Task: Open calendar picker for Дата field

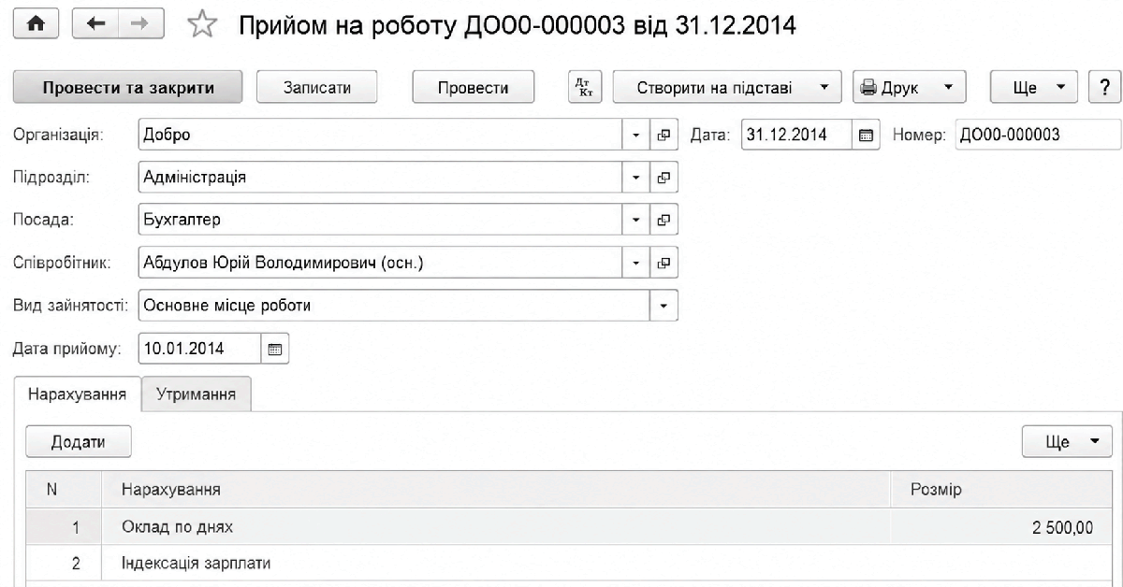Action: click(866, 135)
